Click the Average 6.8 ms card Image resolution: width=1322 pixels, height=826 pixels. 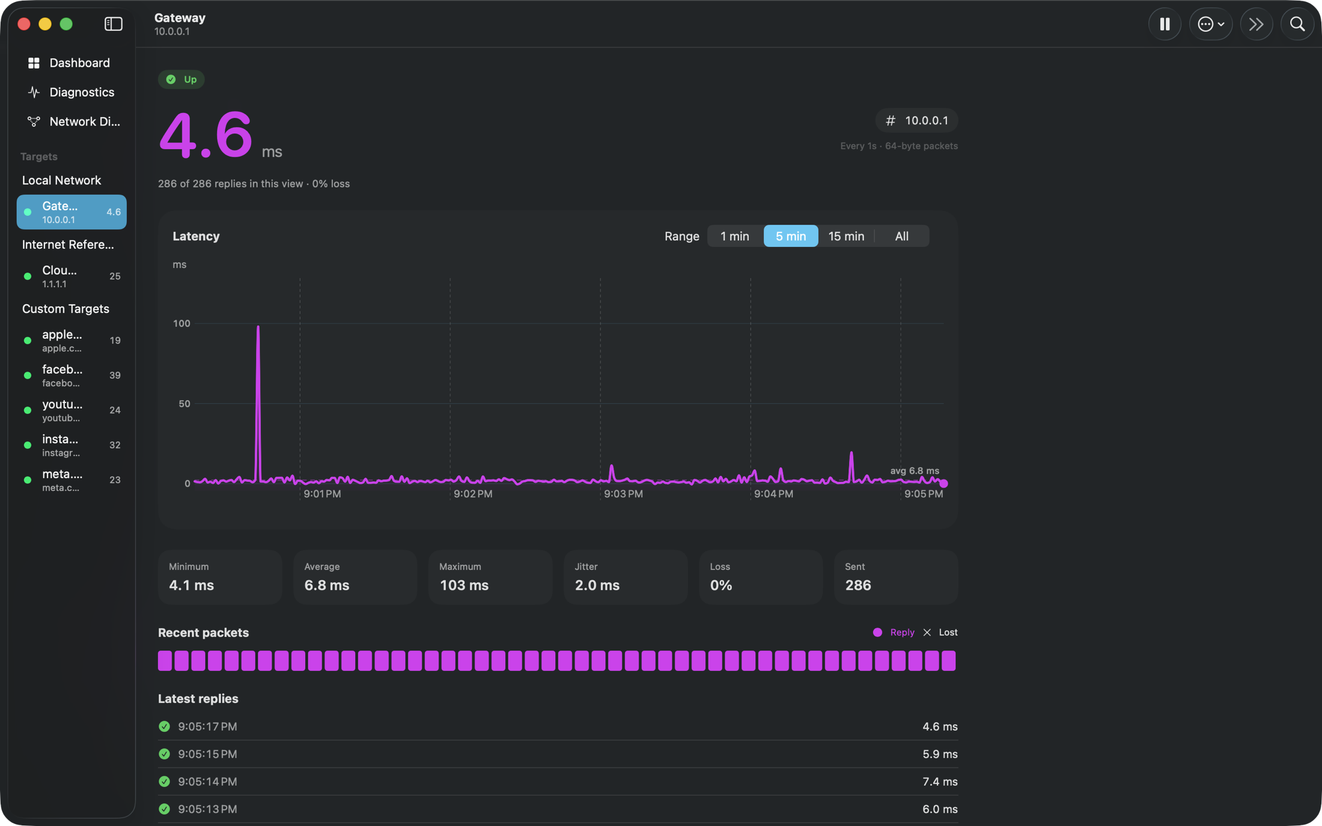tap(355, 577)
